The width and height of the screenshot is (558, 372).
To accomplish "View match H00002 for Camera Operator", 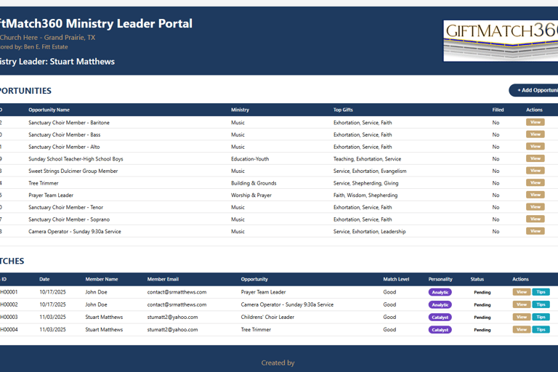I will (x=522, y=304).
